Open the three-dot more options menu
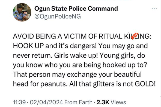Screen dimensions: 161x107 154,8
